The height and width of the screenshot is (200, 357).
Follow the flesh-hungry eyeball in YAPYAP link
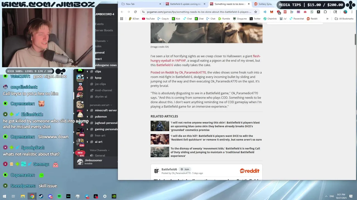[205, 58]
